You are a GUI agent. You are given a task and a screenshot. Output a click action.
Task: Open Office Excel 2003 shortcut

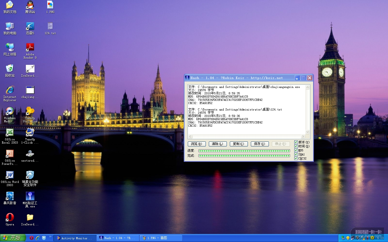pyautogui.click(x=10, y=136)
